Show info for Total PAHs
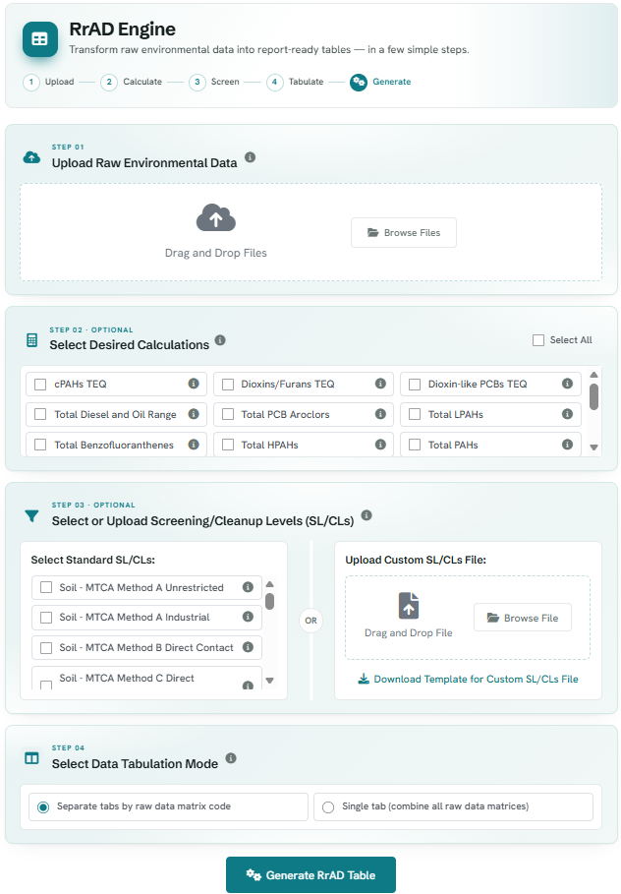The width and height of the screenshot is (621, 894). pyautogui.click(x=567, y=445)
